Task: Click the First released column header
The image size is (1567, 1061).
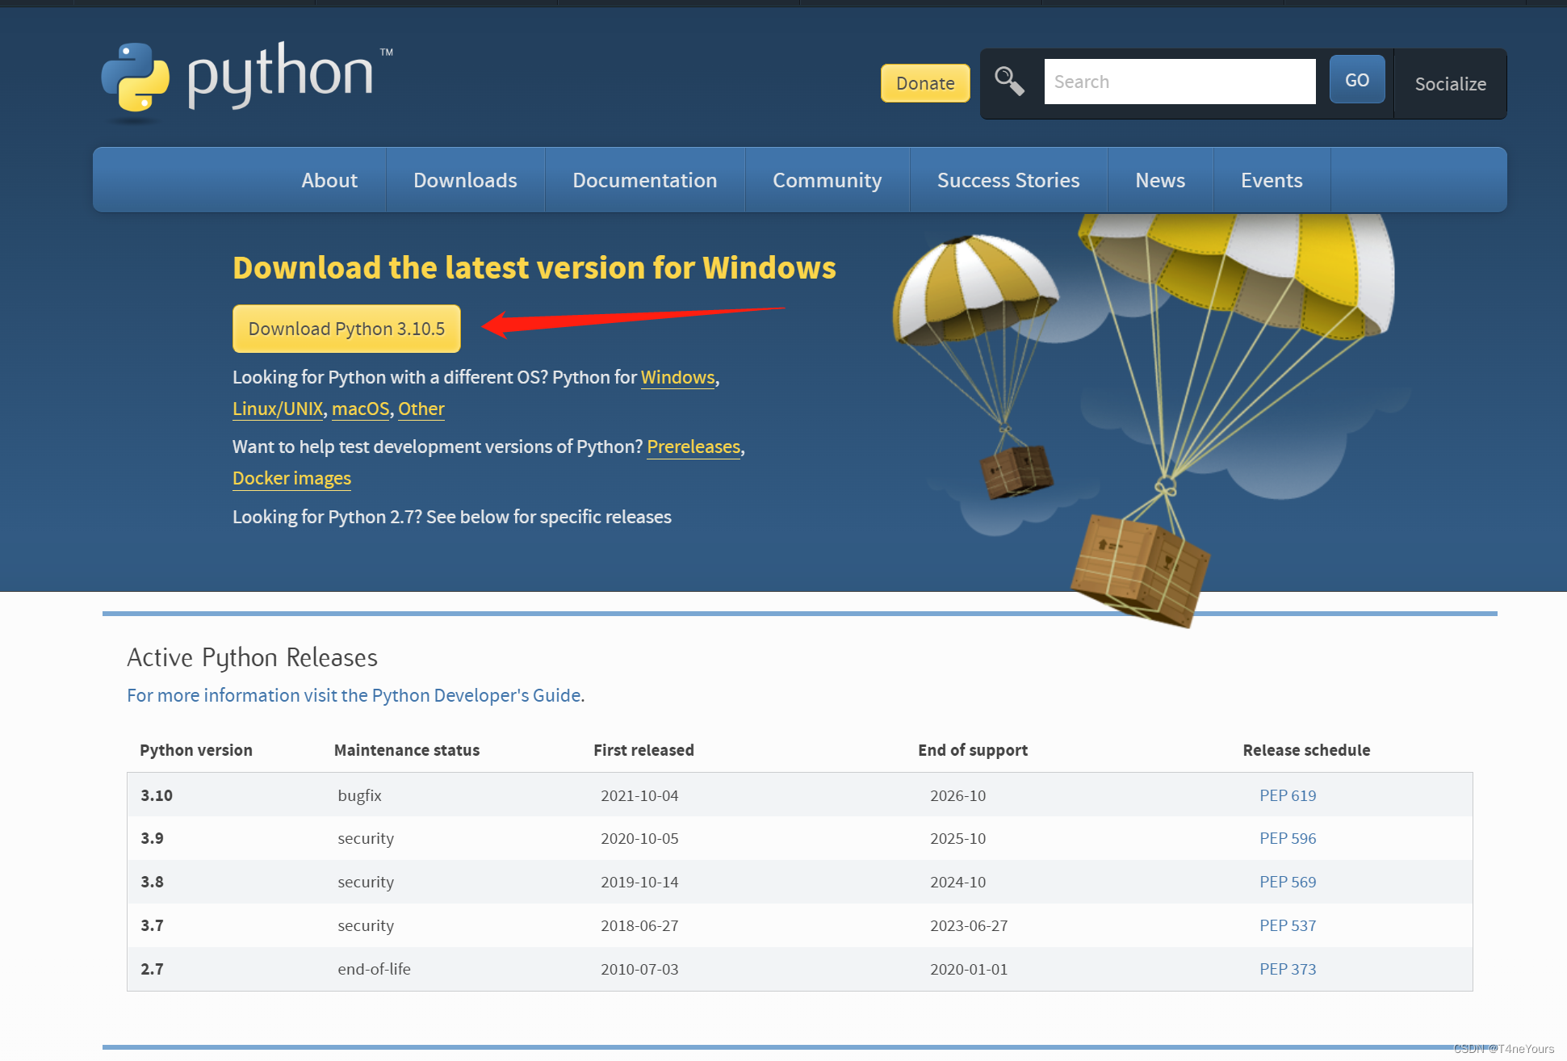Action: [643, 750]
